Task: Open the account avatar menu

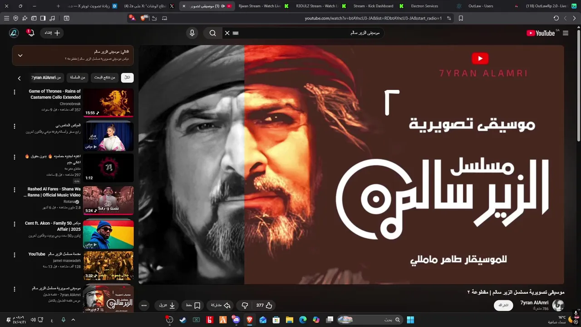Action: [14, 33]
